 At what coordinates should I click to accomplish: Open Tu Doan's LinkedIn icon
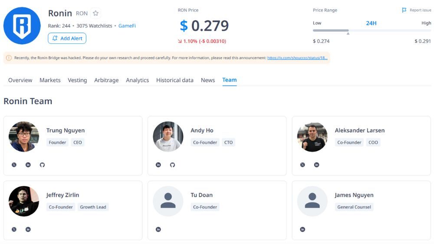pos(158,229)
